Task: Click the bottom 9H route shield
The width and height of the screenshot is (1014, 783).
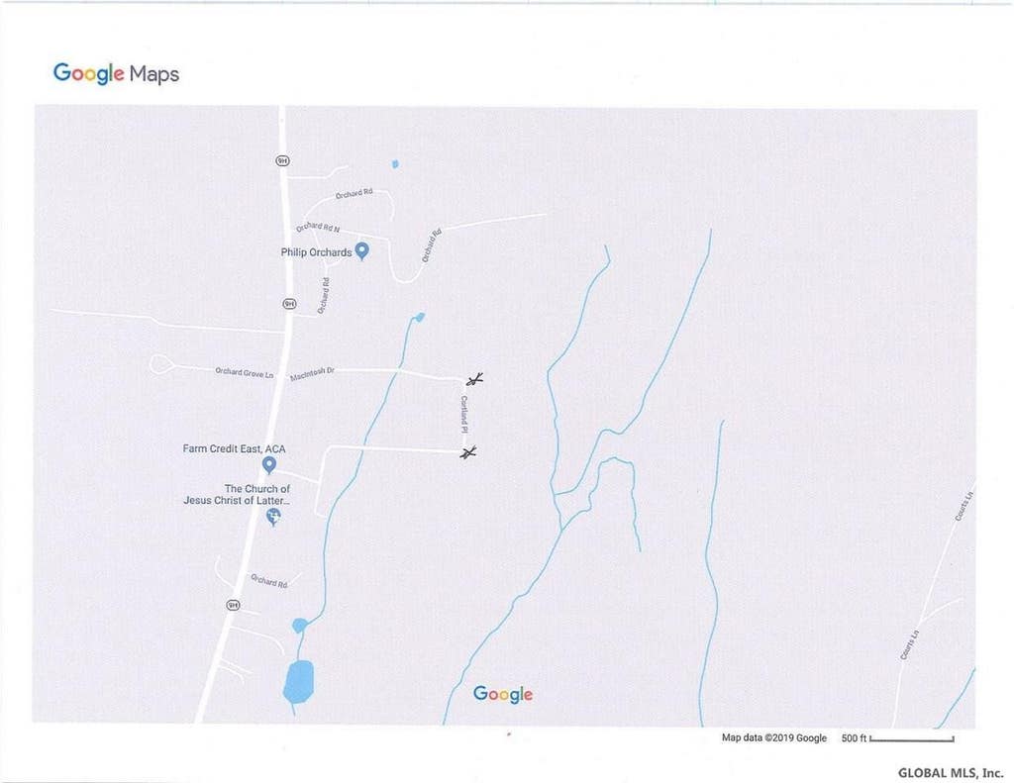Action: pyautogui.click(x=233, y=605)
